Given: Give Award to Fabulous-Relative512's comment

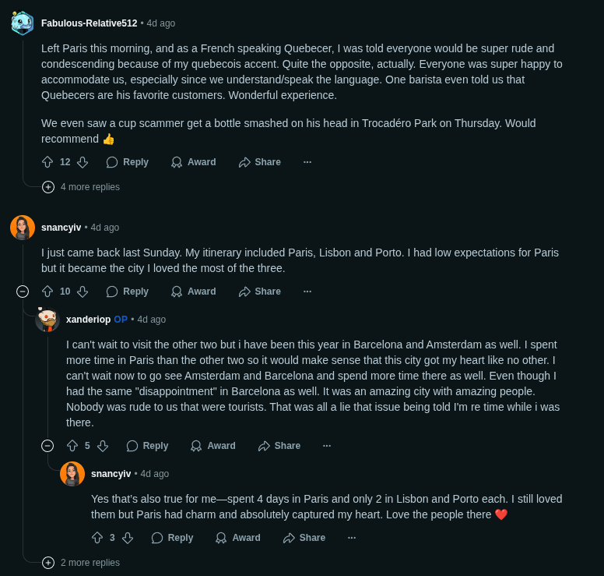Looking at the screenshot, I should 193,162.
